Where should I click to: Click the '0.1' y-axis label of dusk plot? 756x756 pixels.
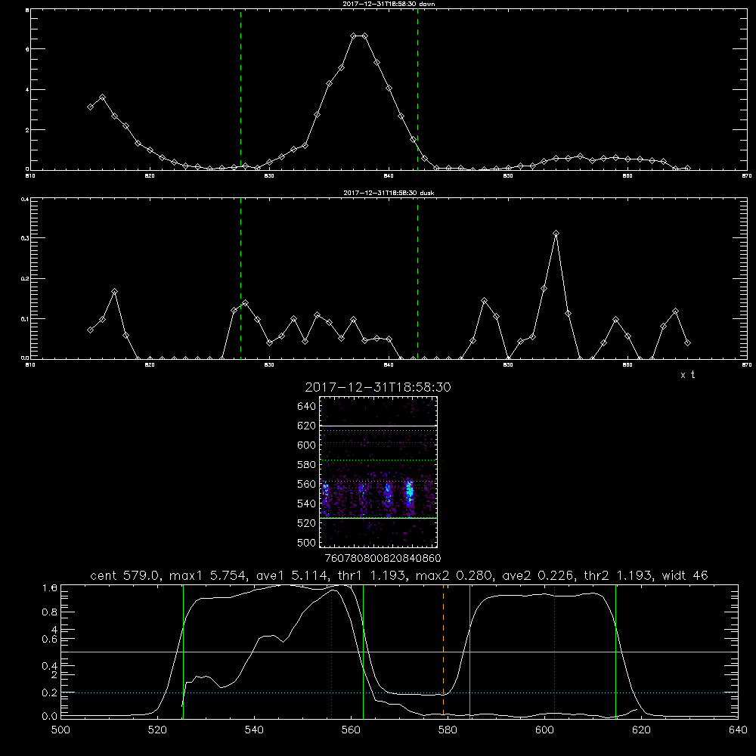click(x=25, y=319)
